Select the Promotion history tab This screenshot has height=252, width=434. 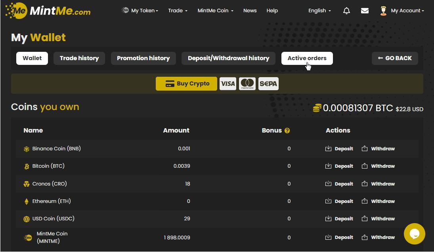click(143, 58)
